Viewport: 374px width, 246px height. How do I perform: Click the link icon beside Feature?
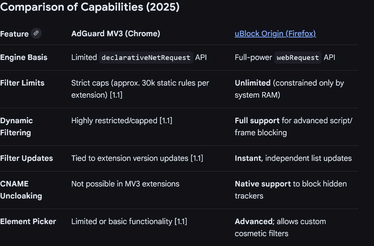[x=36, y=33]
